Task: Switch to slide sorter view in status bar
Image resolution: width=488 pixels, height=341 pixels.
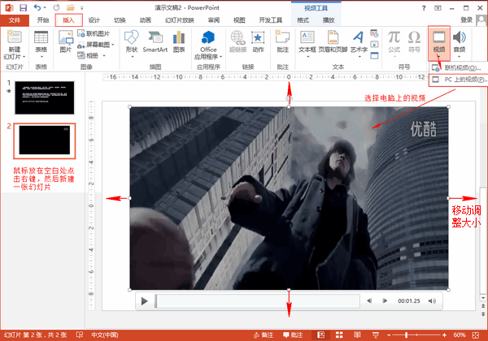Action: click(339, 335)
